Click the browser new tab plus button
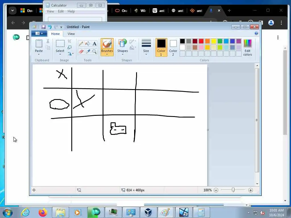This screenshot has height=218, width=291. tap(229, 11)
